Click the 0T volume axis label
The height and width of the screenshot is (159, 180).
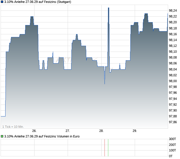(x=171, y=156)
